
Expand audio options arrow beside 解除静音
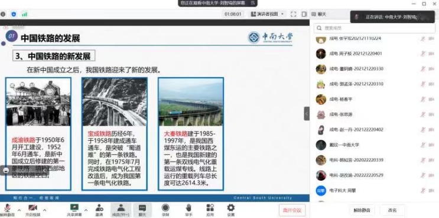(19, 210)
